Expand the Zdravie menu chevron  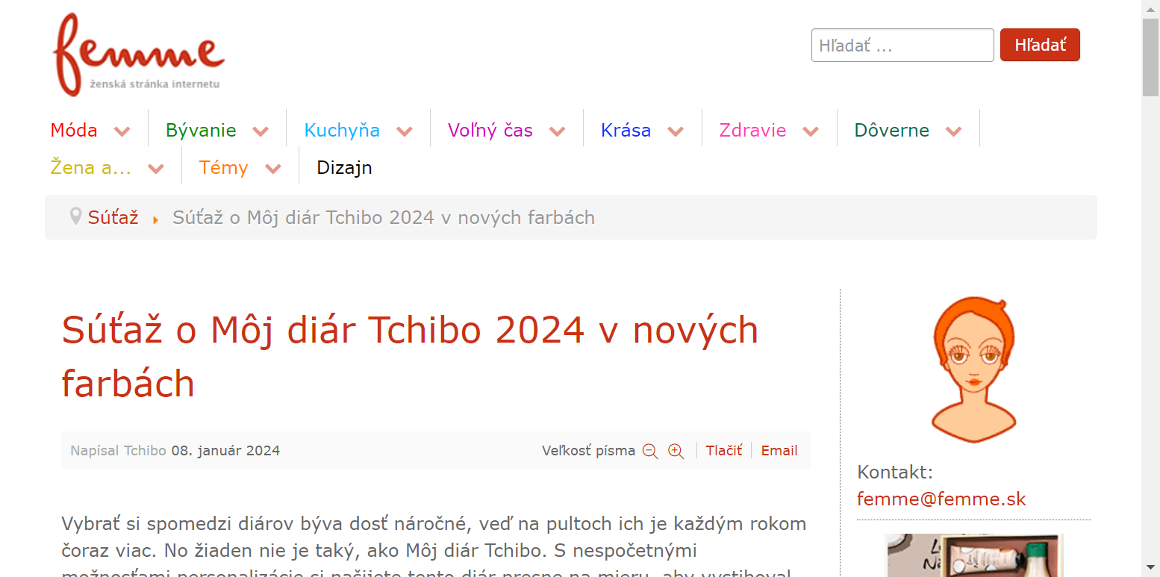(811, 131)
